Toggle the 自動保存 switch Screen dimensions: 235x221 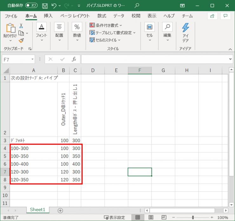(31, 6)
